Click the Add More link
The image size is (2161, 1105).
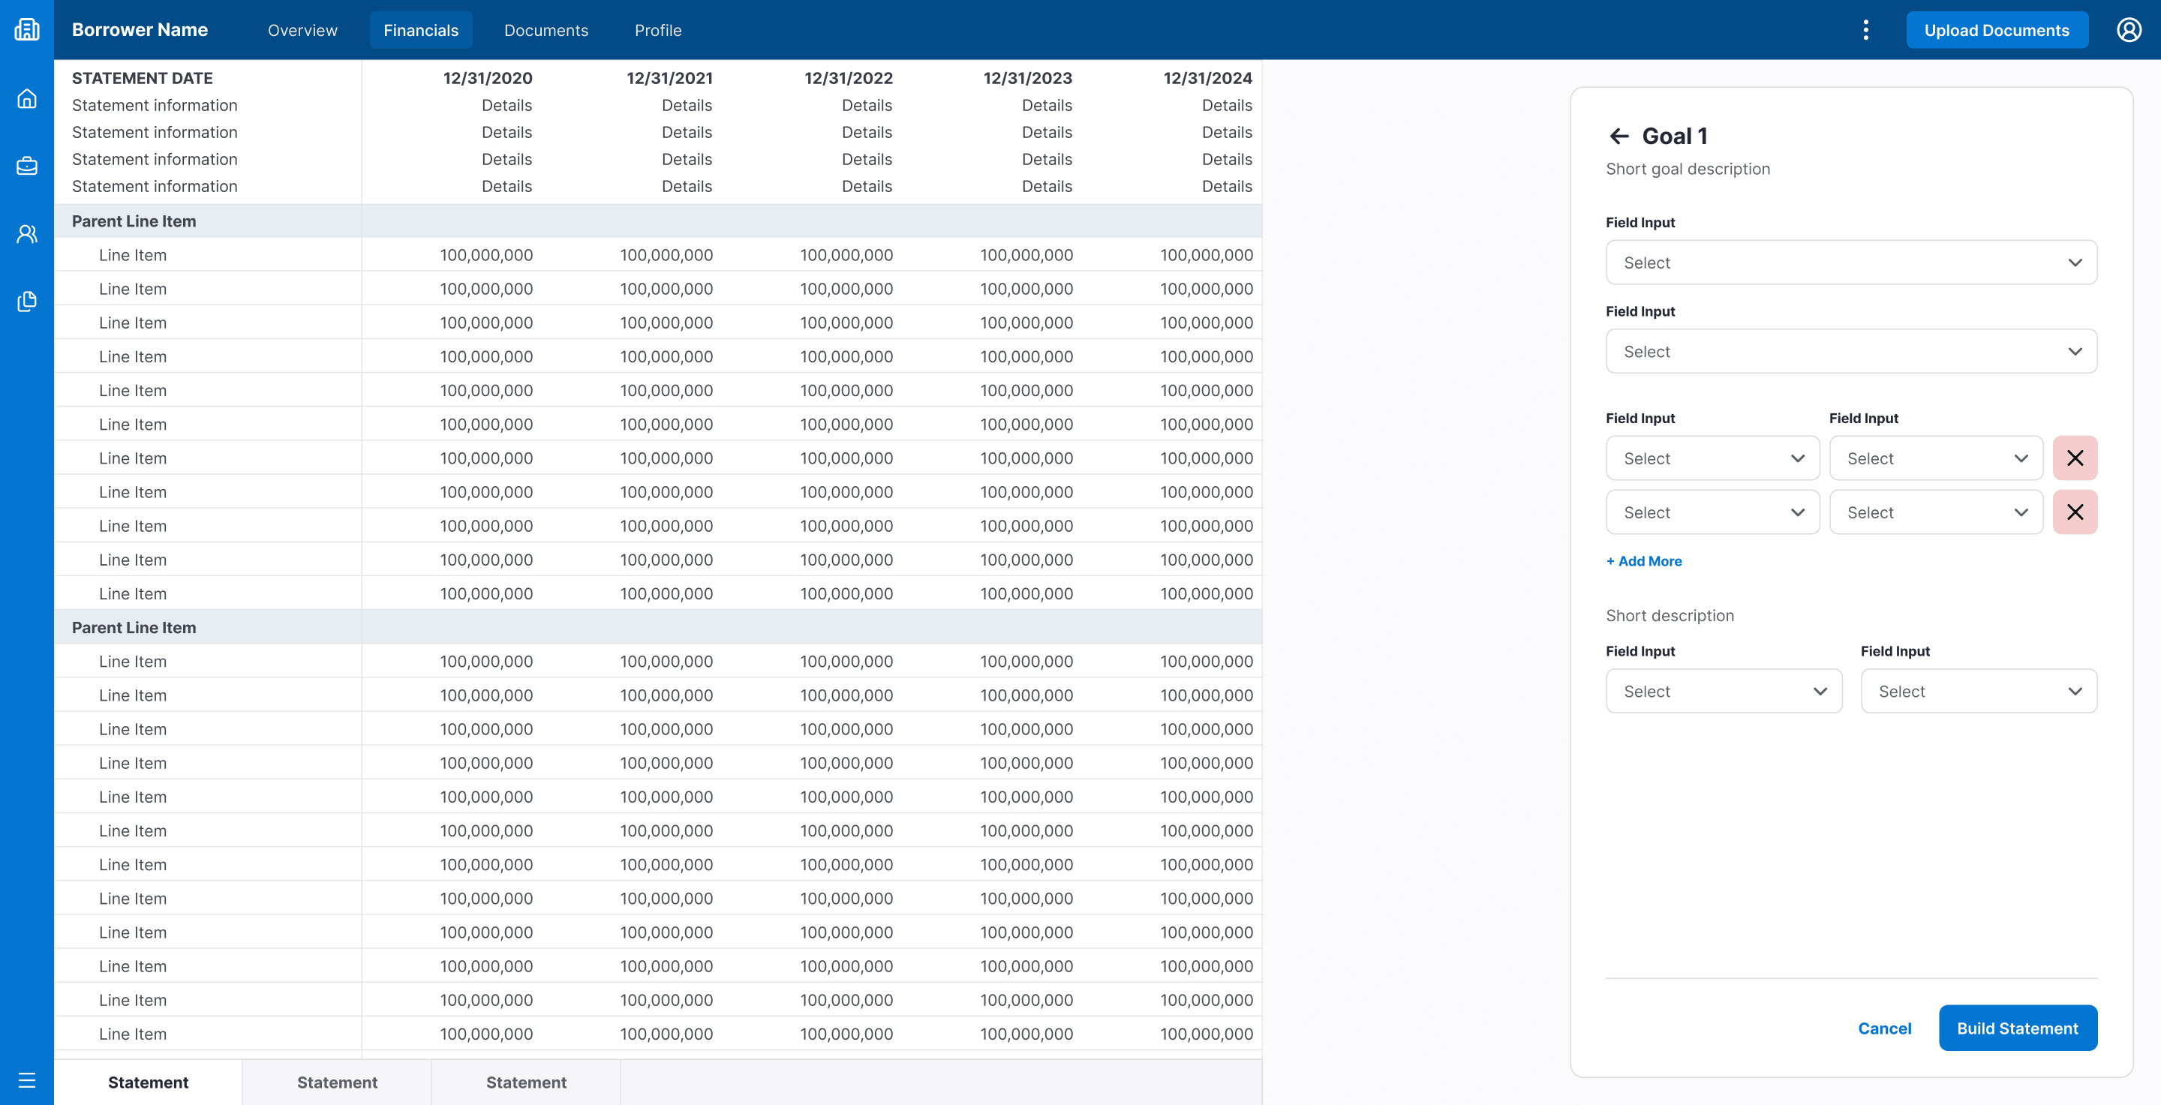point(1643,561)
